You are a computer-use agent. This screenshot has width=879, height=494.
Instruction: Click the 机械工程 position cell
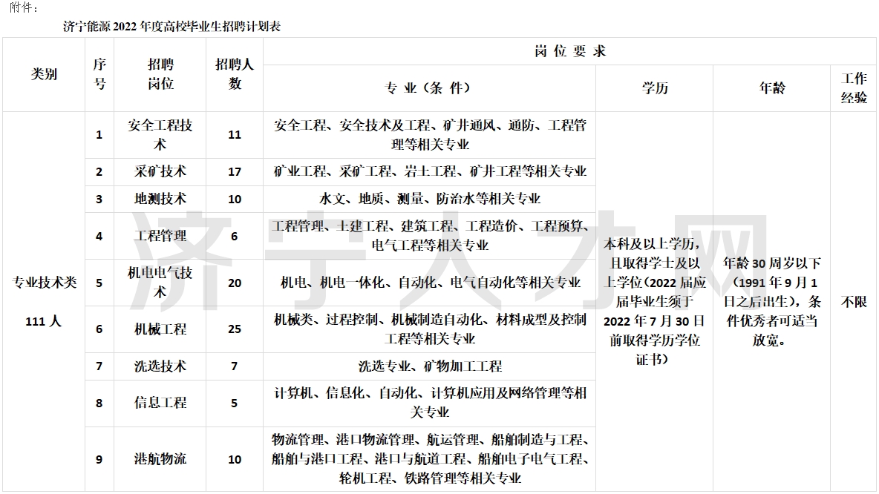click(160, 329)
